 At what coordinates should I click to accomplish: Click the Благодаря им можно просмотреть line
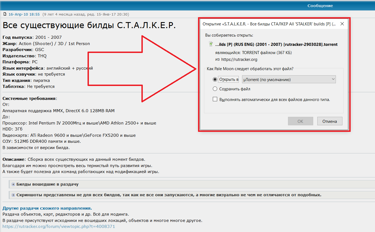click(77, 166)
